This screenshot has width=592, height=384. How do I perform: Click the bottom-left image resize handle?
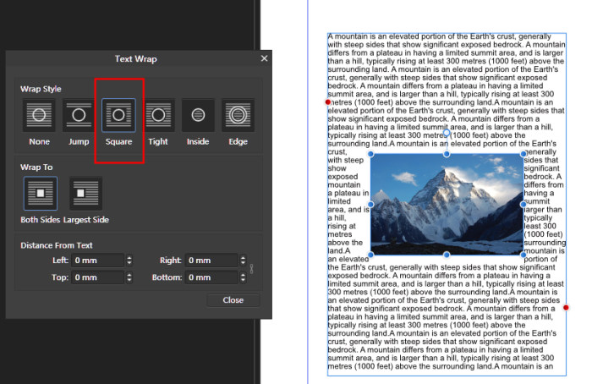tap(370, 255)
